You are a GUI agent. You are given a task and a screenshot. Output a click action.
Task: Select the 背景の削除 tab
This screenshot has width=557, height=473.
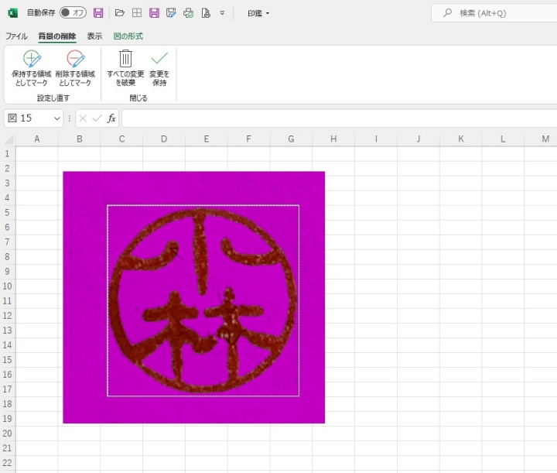(x=57, y=36)
